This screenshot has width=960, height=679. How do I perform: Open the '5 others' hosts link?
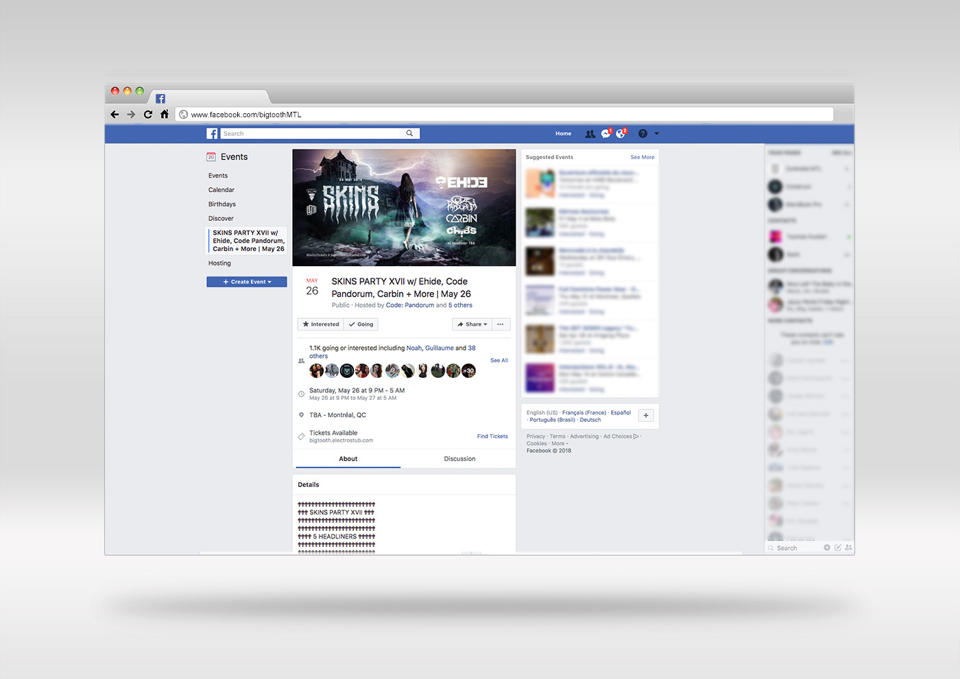[x=460, y=305]
